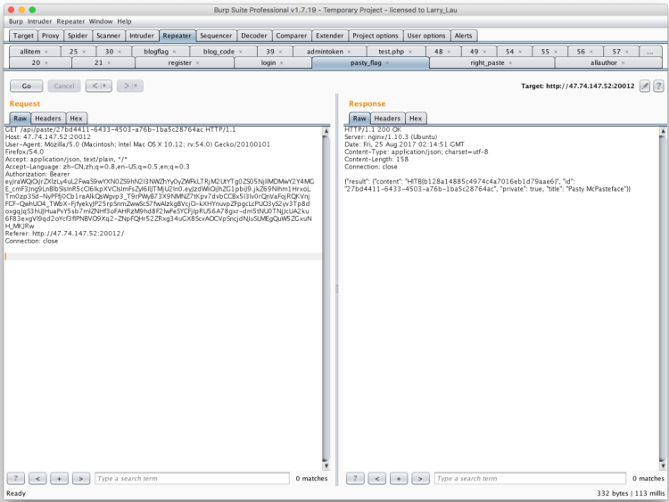Click the response search '+' button
The width and height of the screenshot is (669, 502).
pos(399,479)
